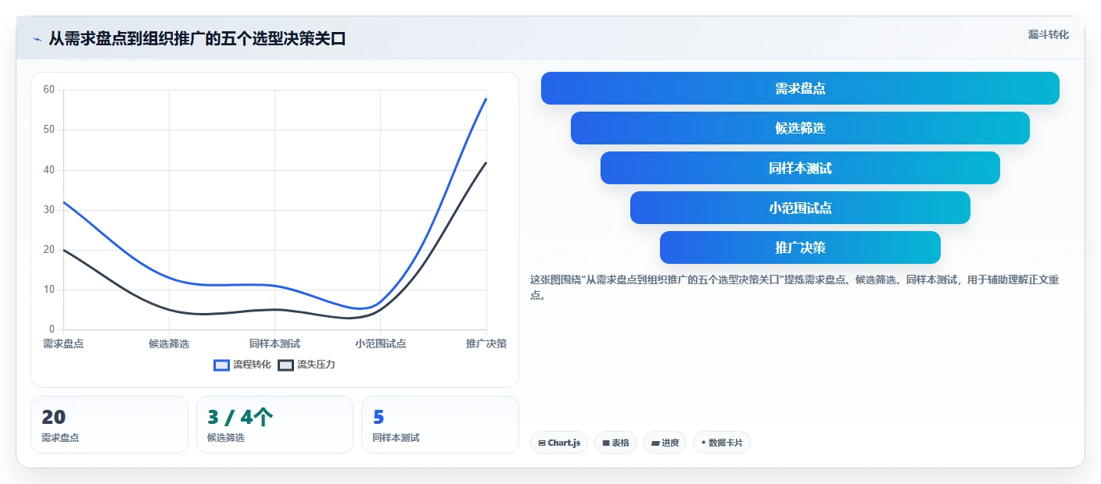Click the Chart.js tag chip
The image size is (1101, 484).
point(559,443)
